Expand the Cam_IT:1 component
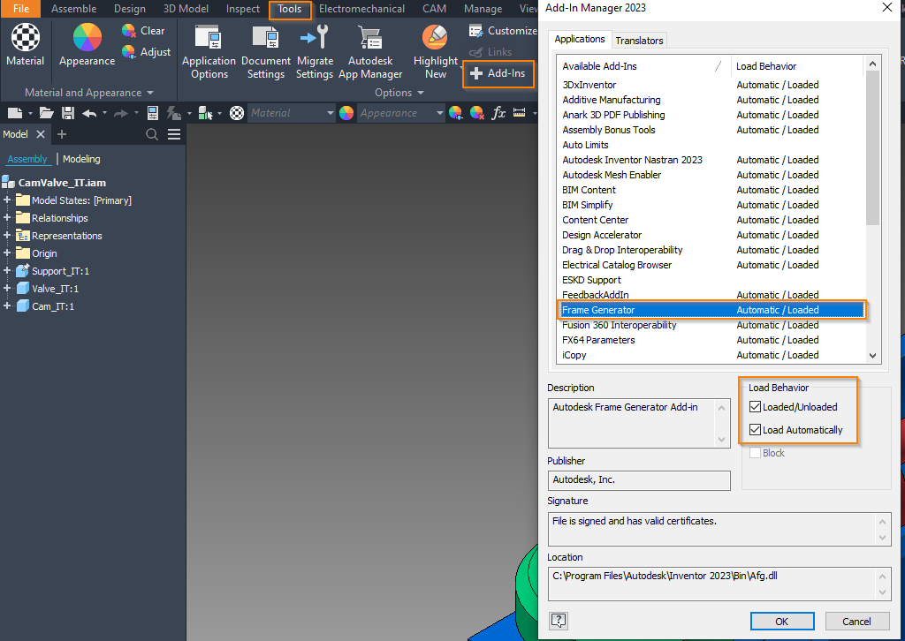Viewport: 905px width, 641px height. 7,306
